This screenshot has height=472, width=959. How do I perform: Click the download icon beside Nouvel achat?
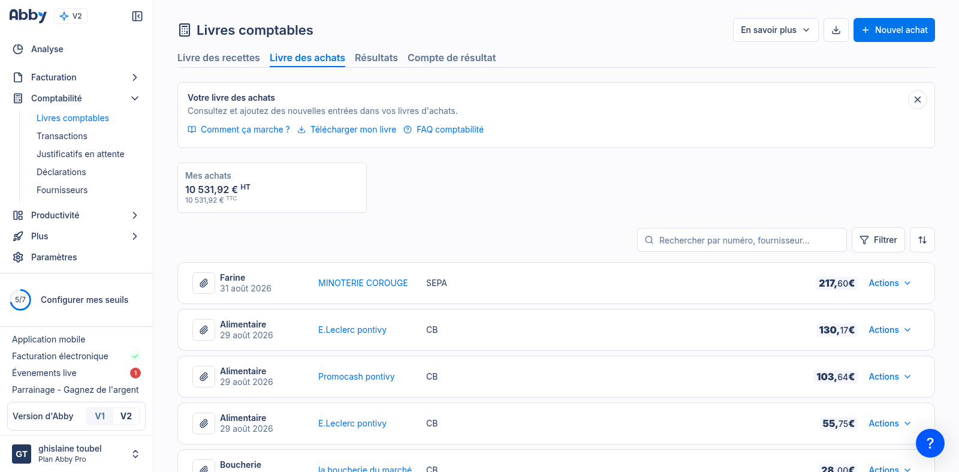[836, 30]
